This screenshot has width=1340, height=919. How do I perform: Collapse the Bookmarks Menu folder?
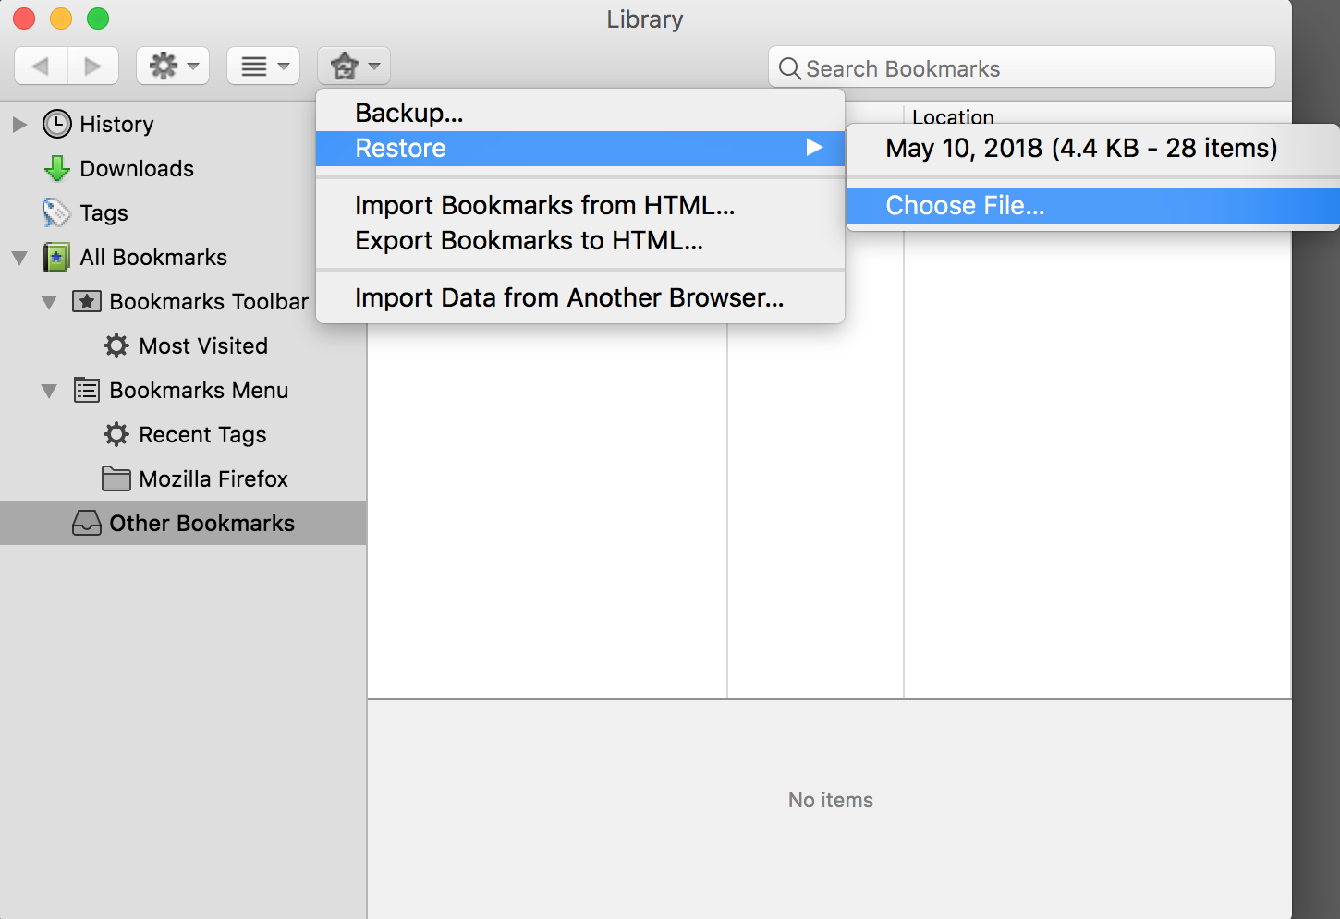click(x=49, y=391)
